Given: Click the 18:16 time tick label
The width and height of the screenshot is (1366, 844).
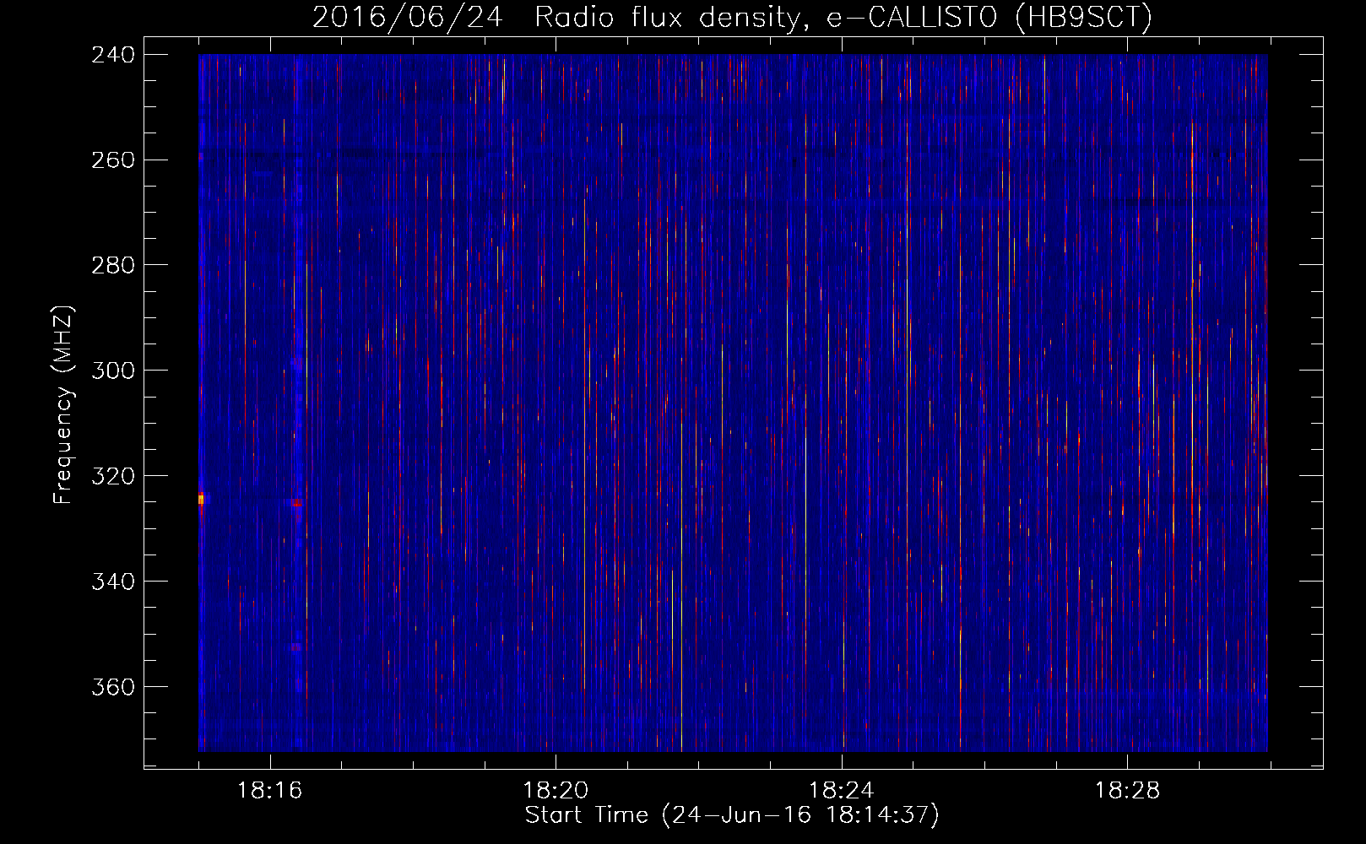Looking at the screenshot, I should point(269,791).
